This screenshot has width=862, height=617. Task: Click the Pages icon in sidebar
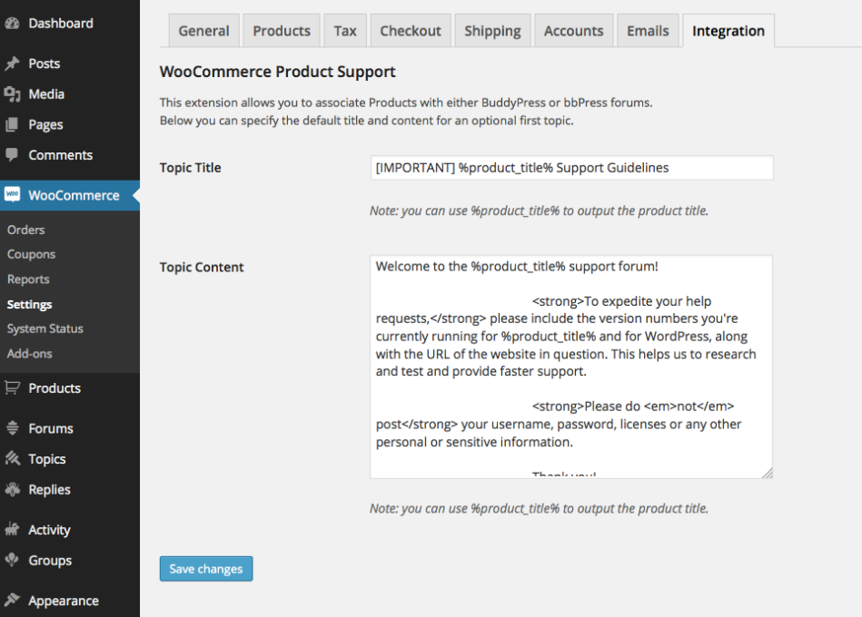12,125
